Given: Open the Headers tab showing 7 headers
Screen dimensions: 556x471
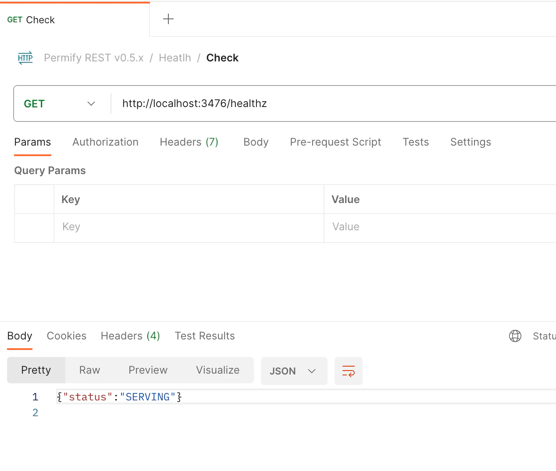Looking at the screenshot, I should (189, 142).
